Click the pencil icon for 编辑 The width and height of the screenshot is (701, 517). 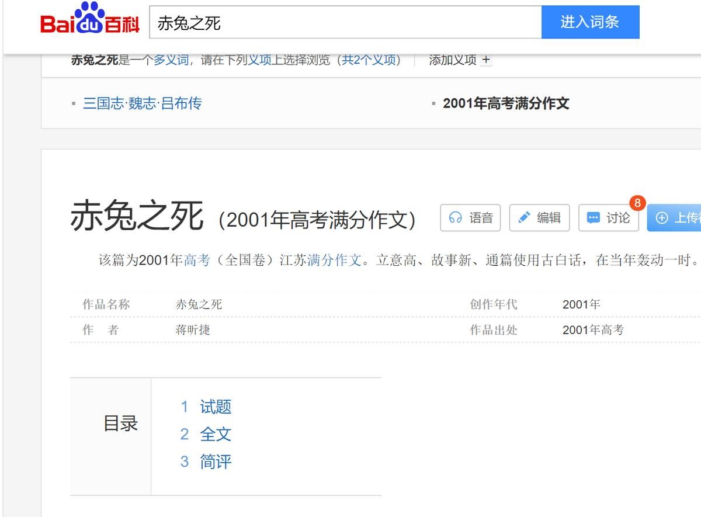click(525, 218)
